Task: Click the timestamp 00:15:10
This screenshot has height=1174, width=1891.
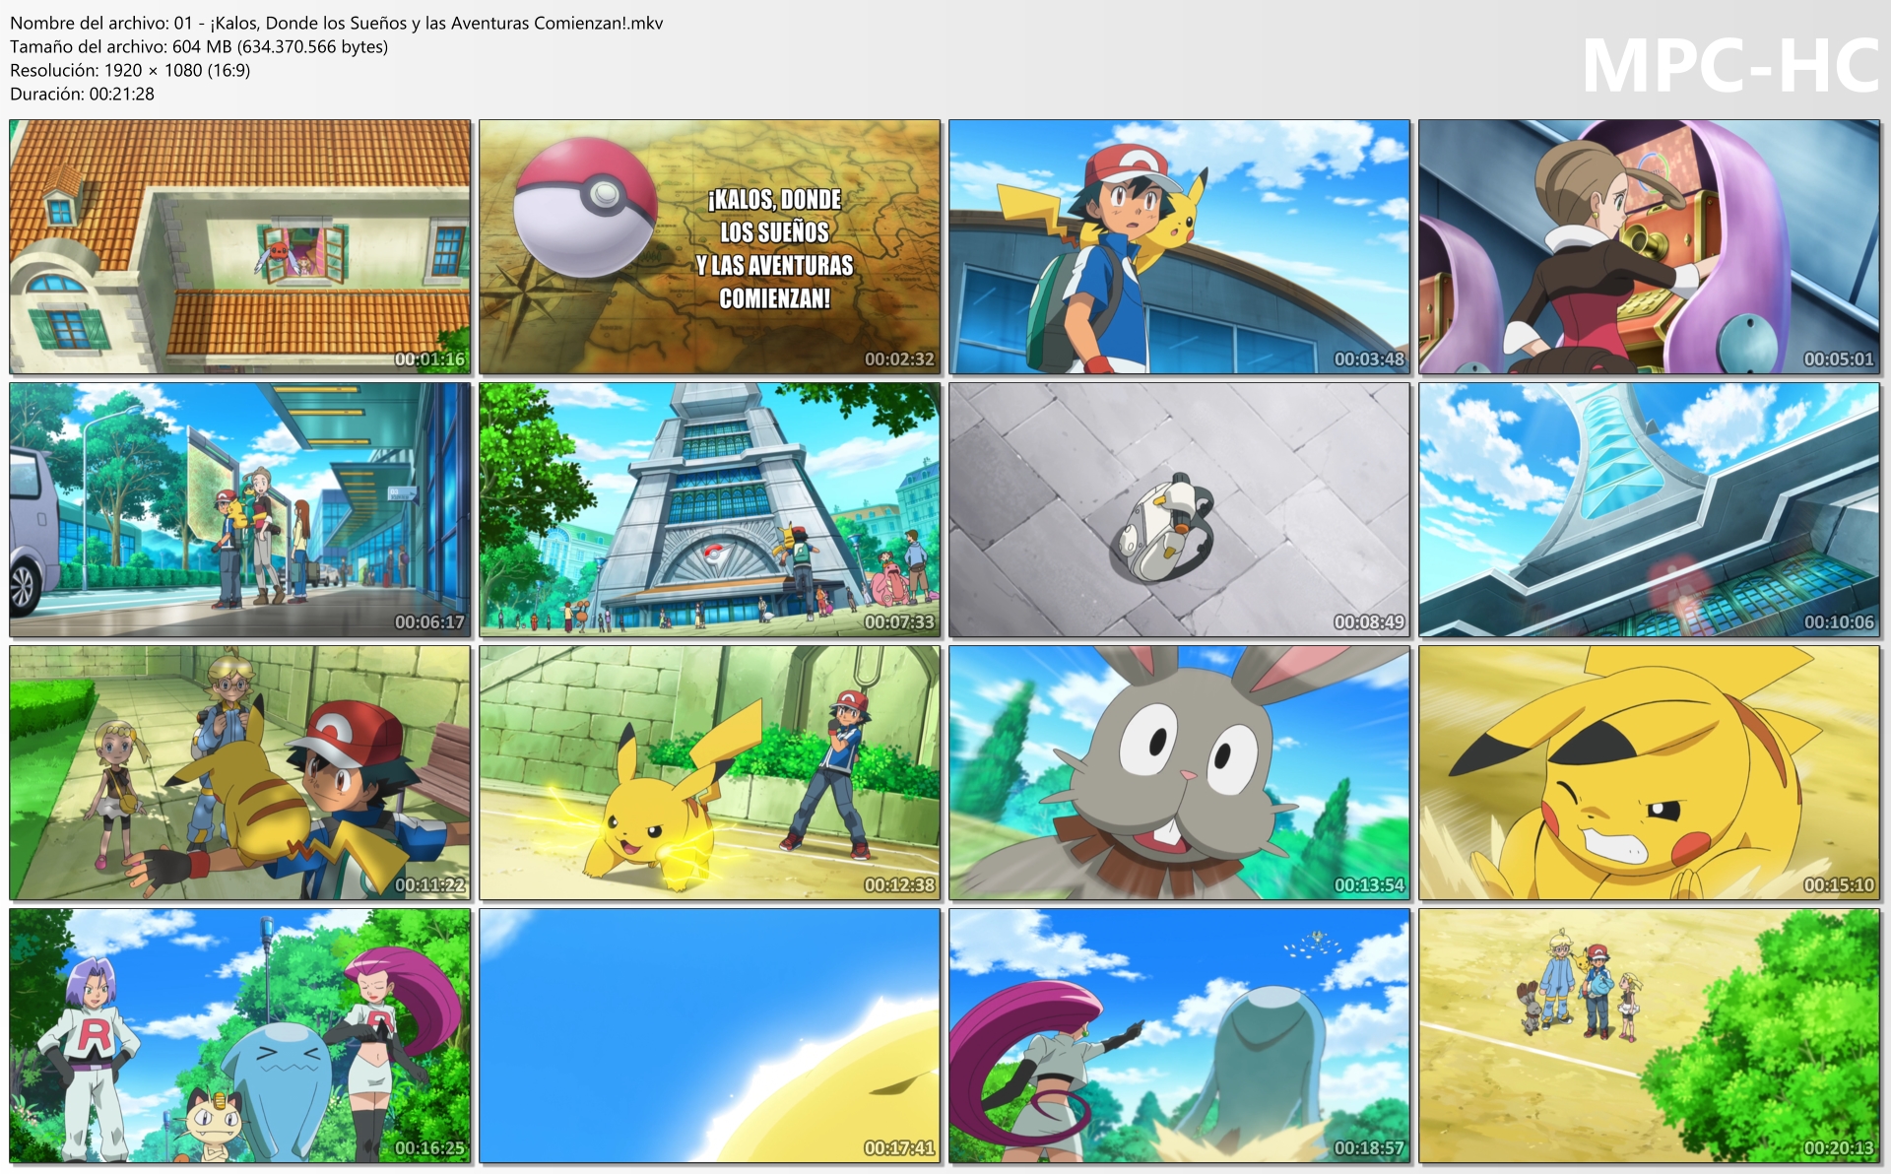Action: pyautogui.click(x=1839, y=885)
